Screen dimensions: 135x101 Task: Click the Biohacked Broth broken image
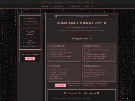pos(82,16)
